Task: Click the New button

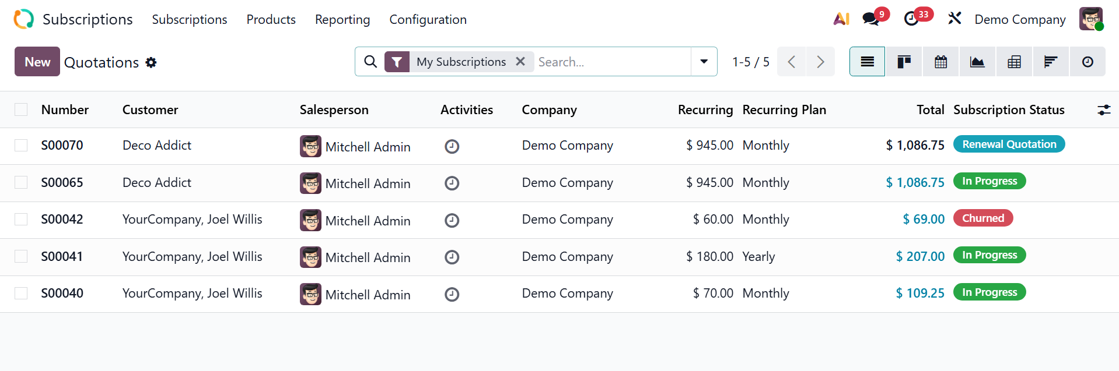Action: 37,62
